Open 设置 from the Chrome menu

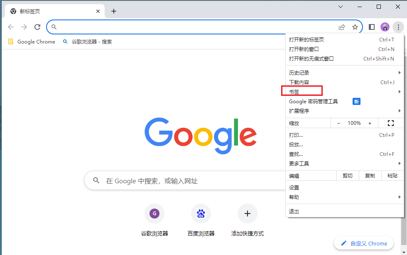click(345, 187)
